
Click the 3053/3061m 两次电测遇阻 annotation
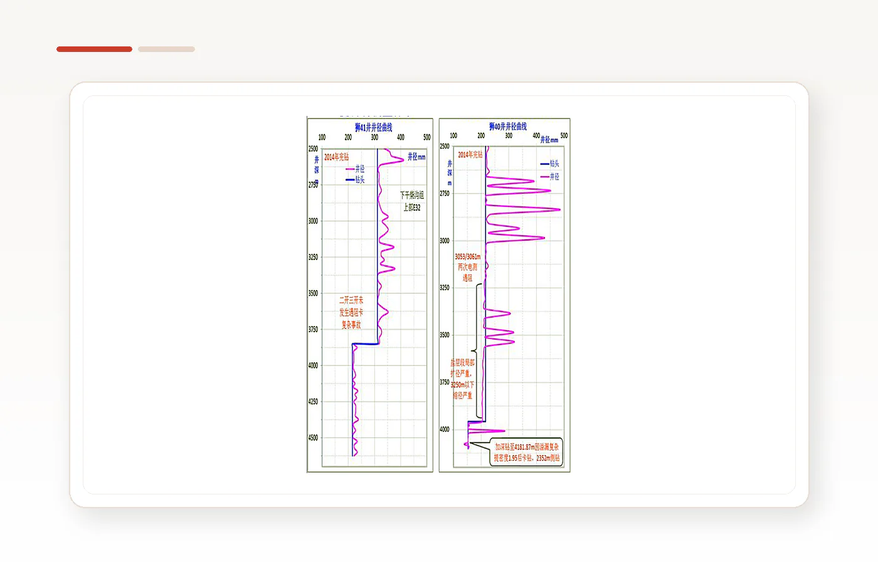click(x=468, y=267)
